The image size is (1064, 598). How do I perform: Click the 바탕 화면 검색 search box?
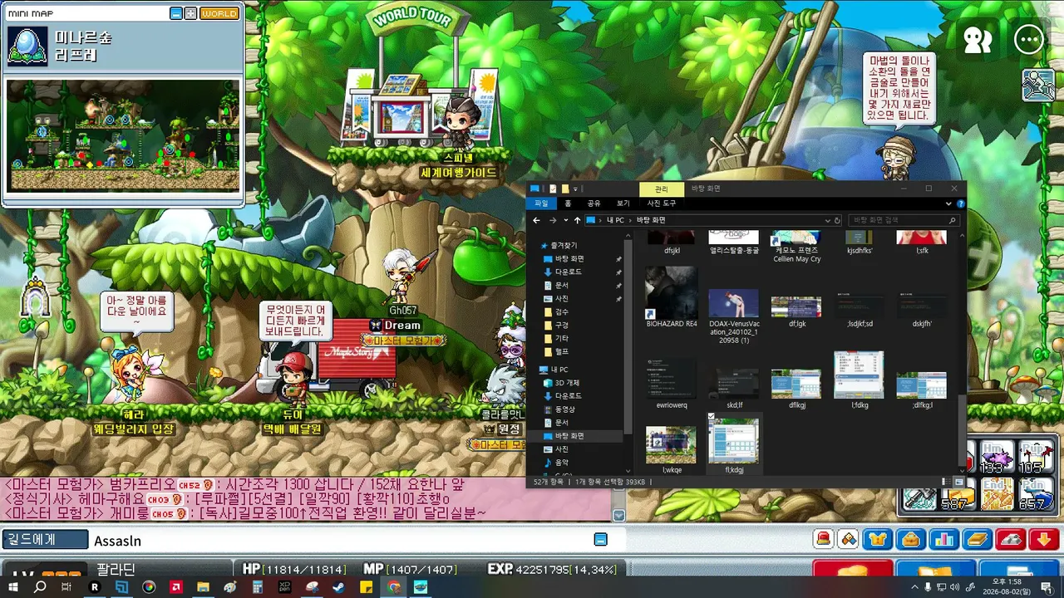904,220
